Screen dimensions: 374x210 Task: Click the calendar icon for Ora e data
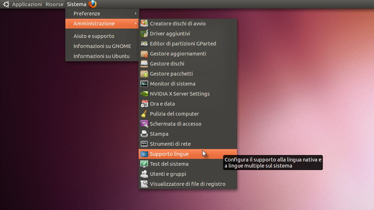point(144,104)
